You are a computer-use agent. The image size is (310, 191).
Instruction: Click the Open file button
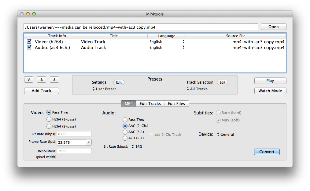tap(273, 27)
